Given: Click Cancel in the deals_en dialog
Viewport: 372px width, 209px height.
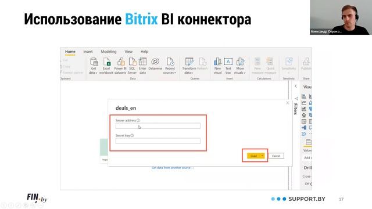Looking at the screenshot, I should [276, 156].
